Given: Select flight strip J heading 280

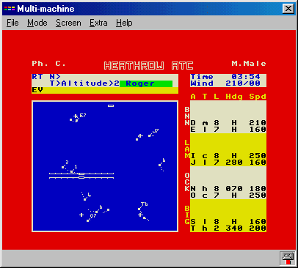Looking at the screenshot, I should [x=228, y=163].
